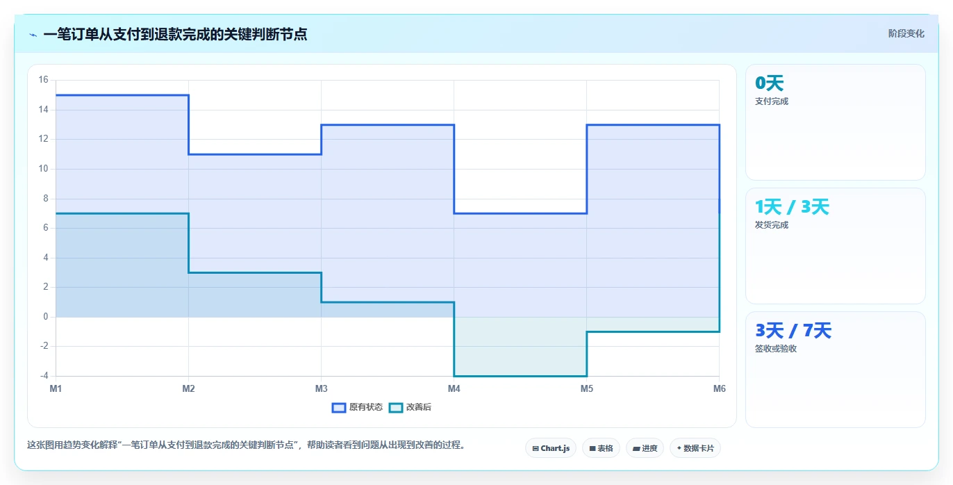Click the 发货完成 card label

click(x=772, y=225)
